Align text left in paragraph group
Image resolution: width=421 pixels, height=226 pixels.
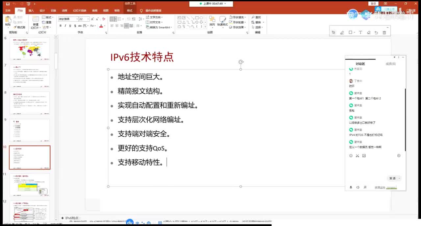(x=112, y=26)
